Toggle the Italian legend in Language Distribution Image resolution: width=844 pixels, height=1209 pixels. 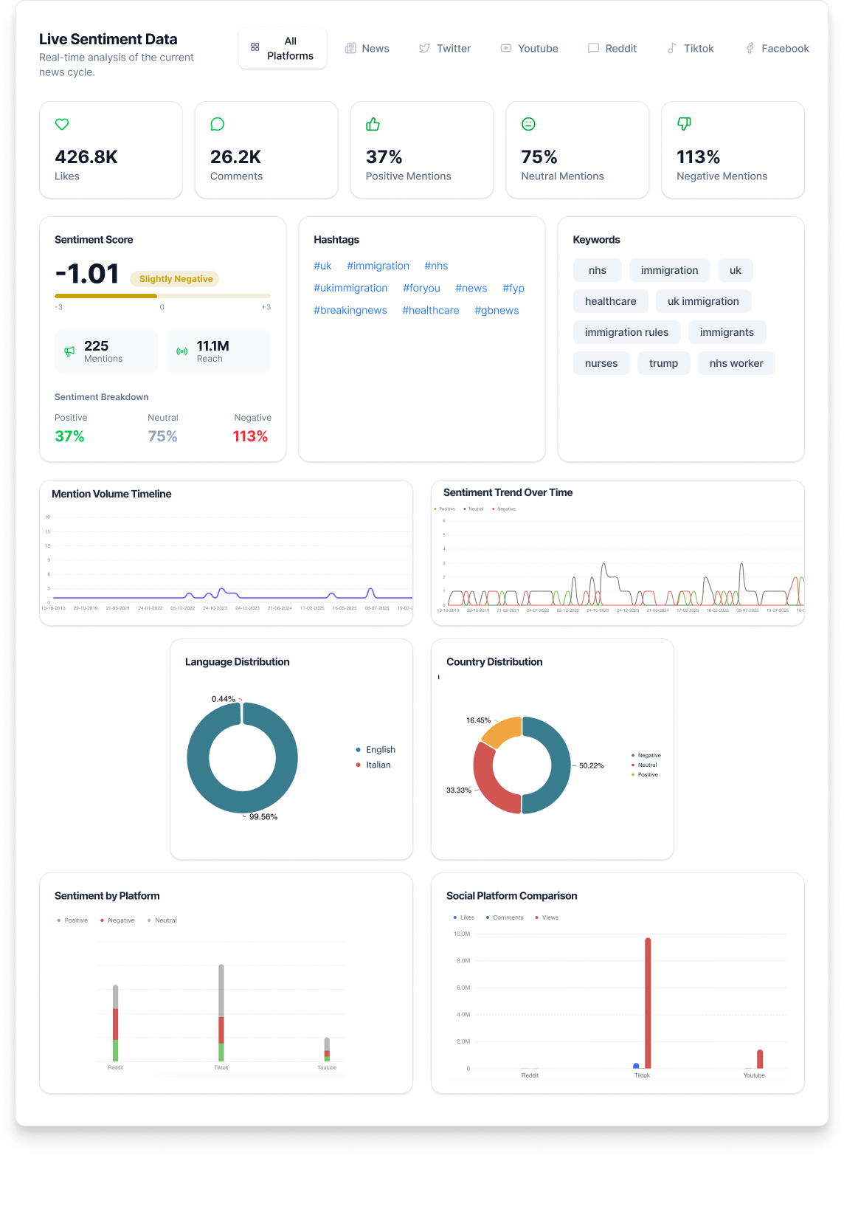click(x=373, y=765)
